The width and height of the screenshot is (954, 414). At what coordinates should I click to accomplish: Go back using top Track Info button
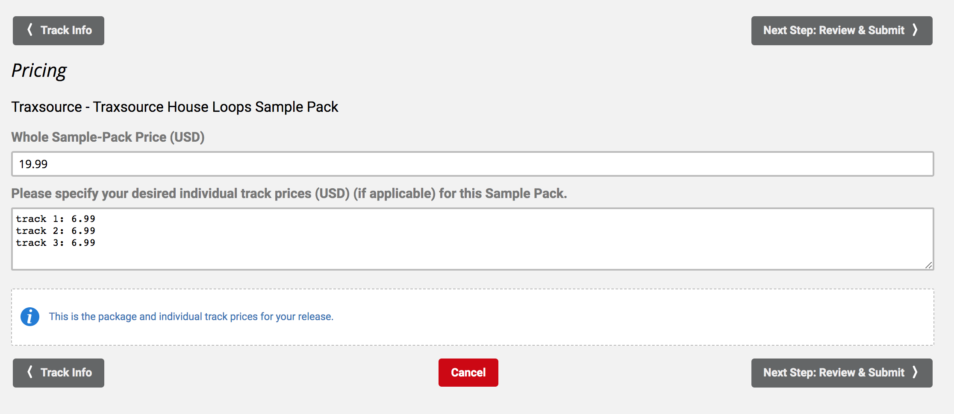pos(59,31)
